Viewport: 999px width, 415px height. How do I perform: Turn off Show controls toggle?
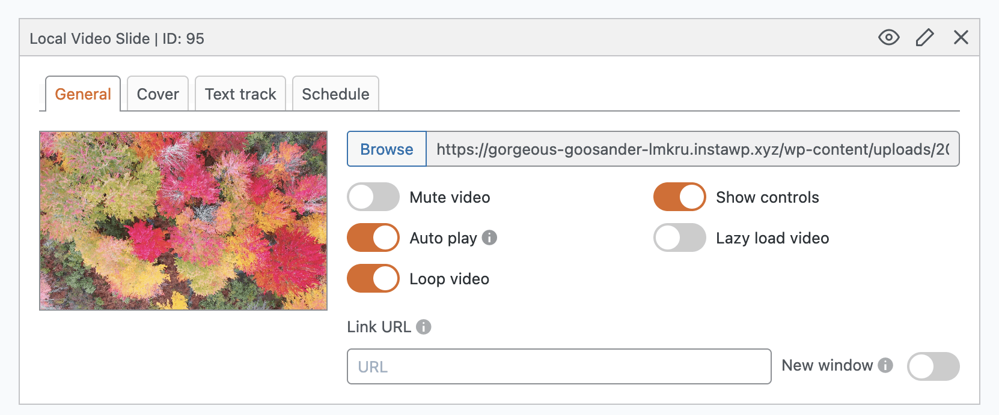679,197
